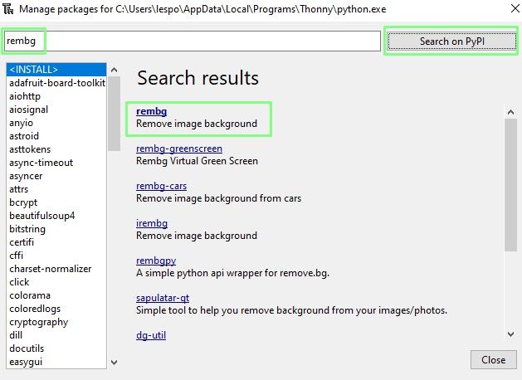Screen dimensions: 522x380
Task: Open the rembg package link
Action: tap(152, 111)
